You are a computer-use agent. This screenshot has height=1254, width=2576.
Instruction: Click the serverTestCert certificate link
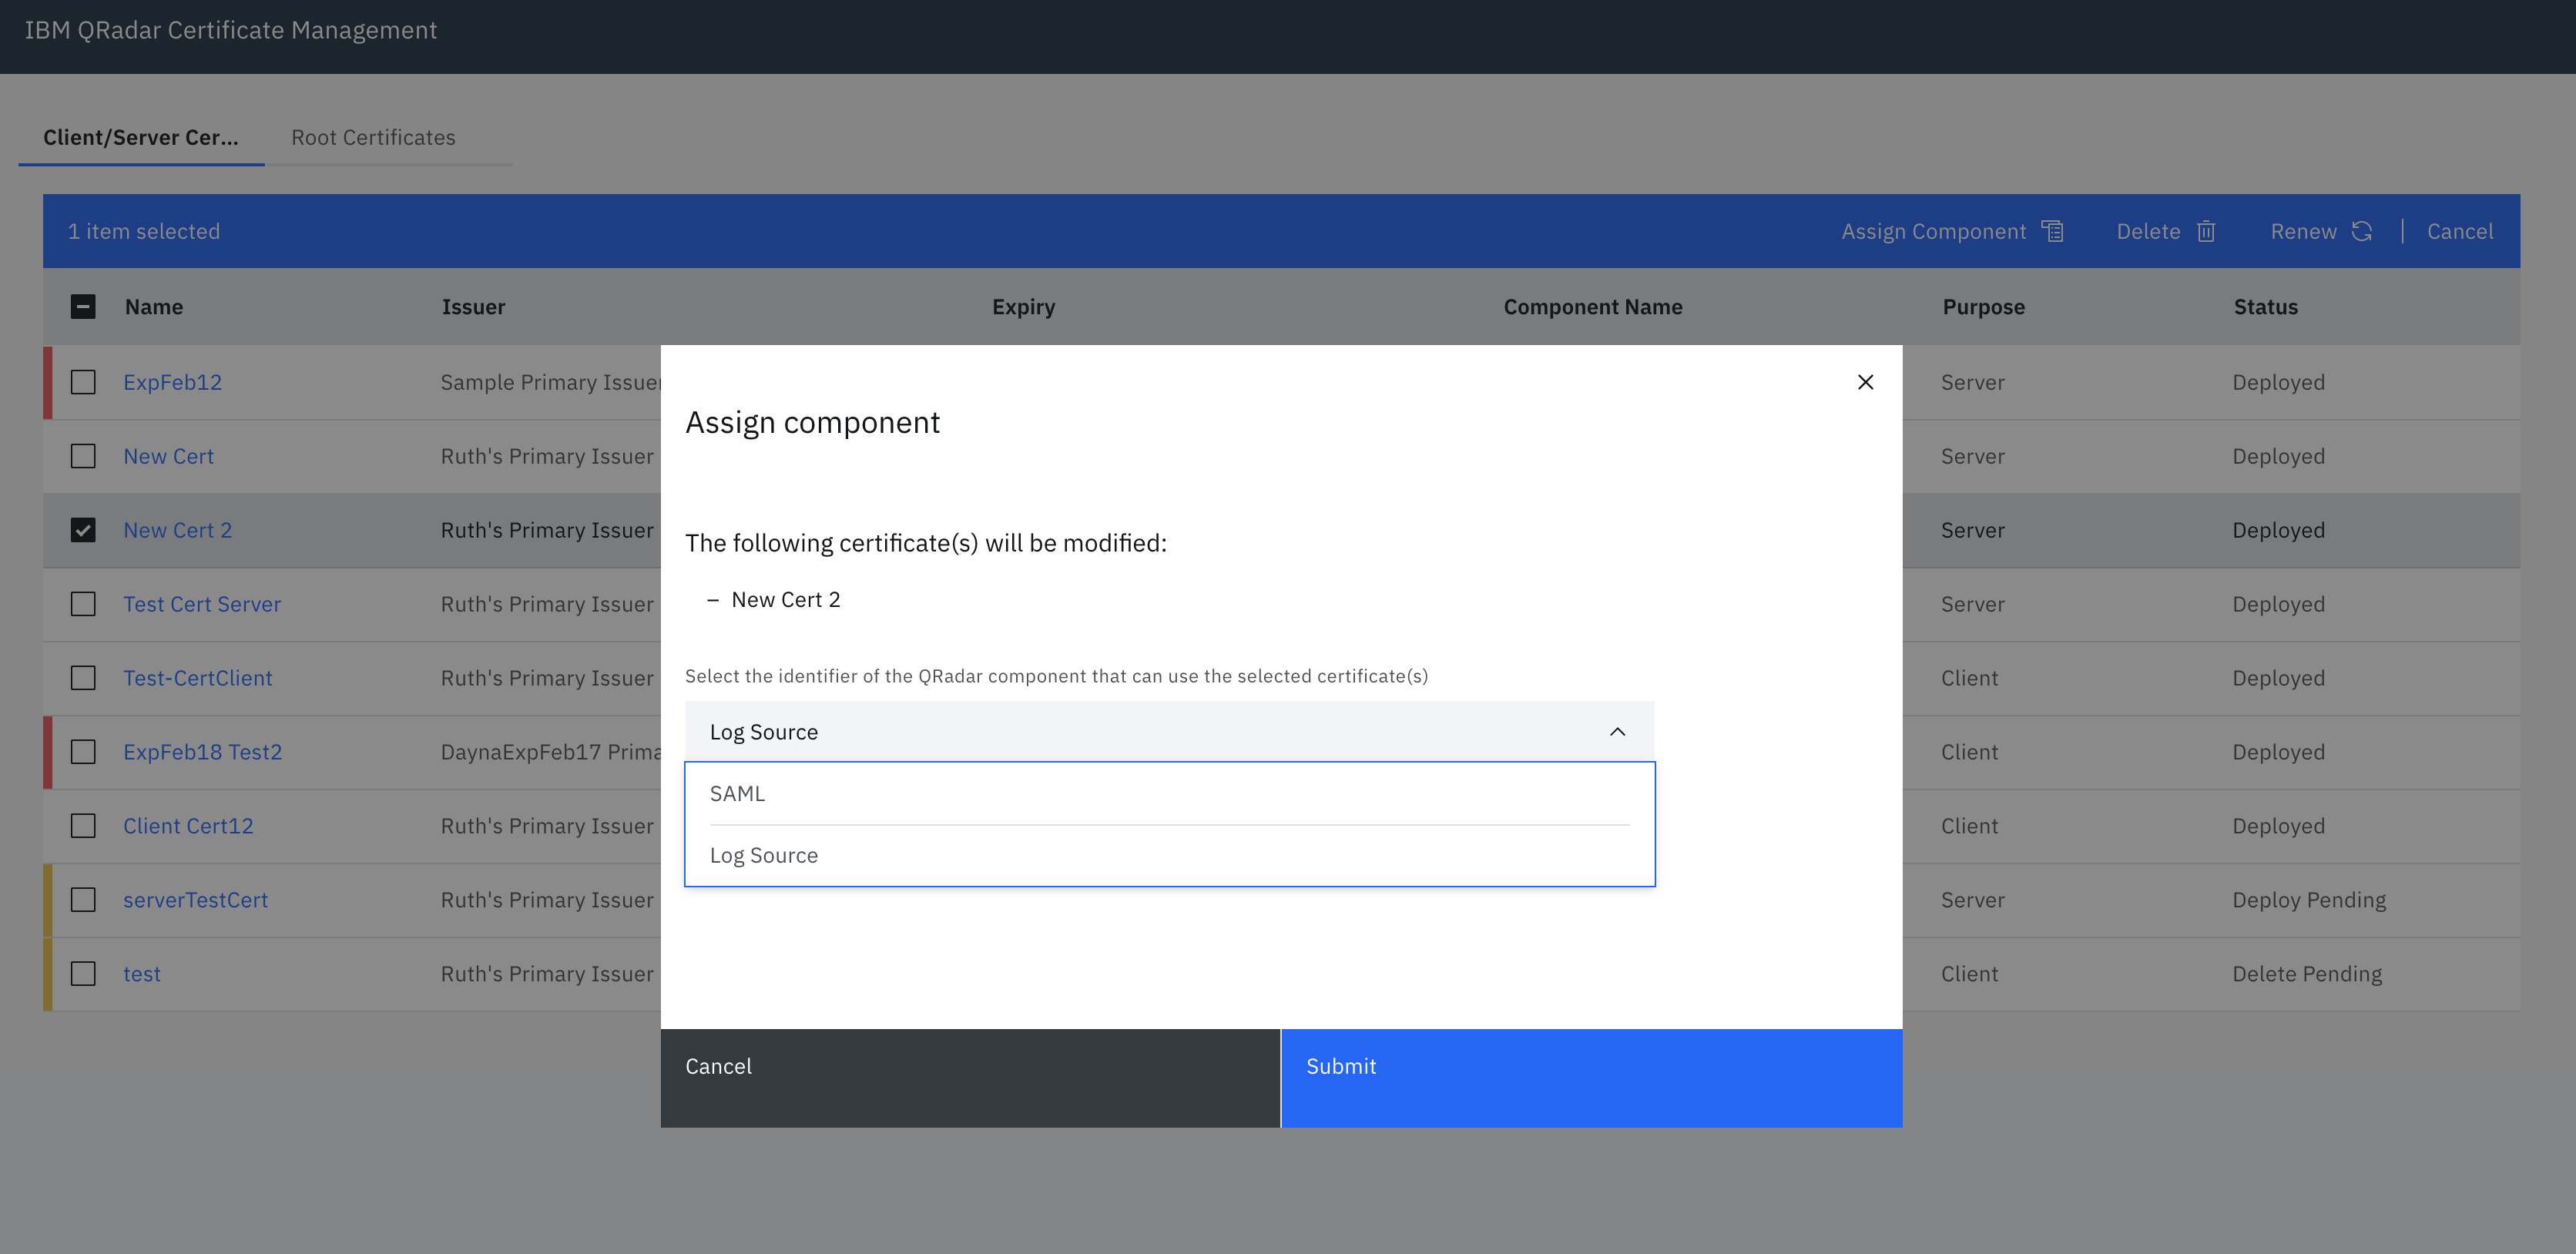[195, 899]
